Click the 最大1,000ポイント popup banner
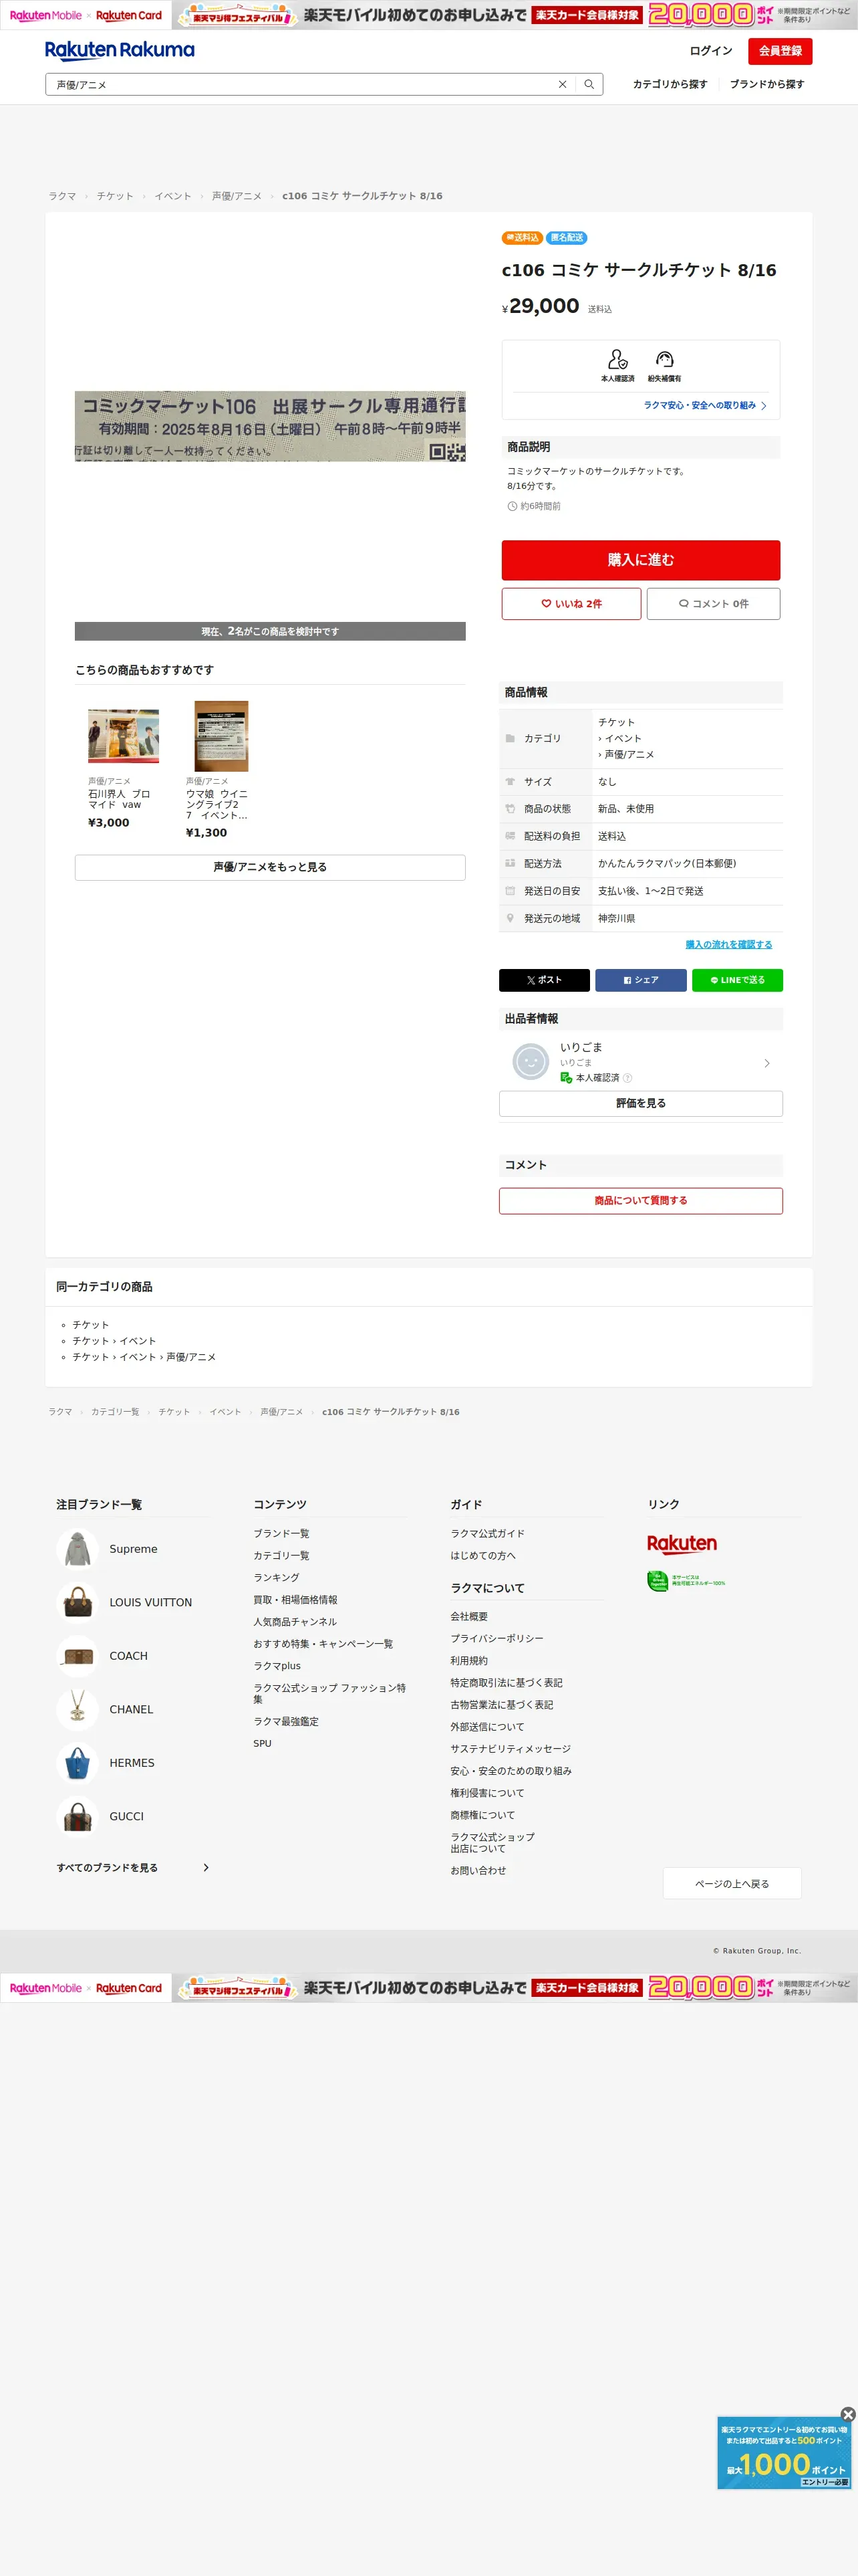The image size is (858, 2576). point(785,2454)
